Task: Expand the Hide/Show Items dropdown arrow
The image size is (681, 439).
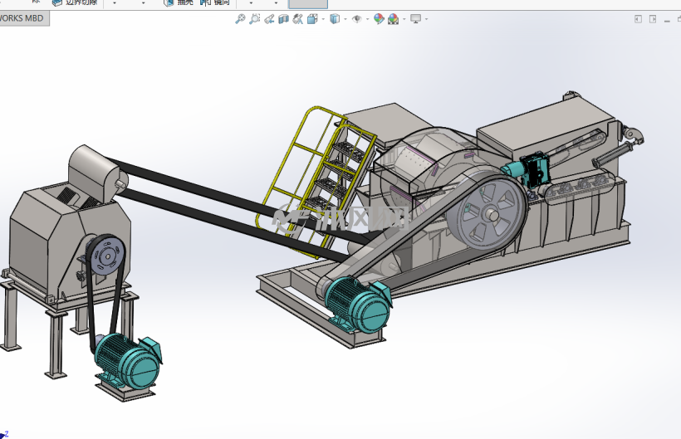Action: click(367, 19)
